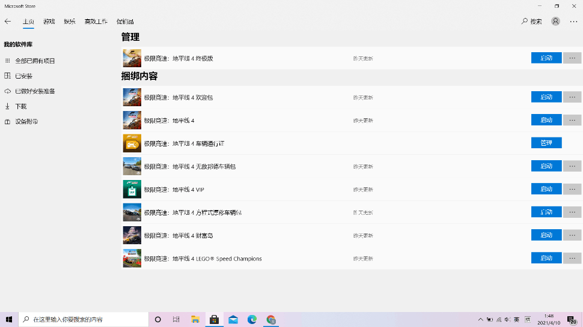Open the 无敌邦德车辆包 thumbnail

click(132, 166)
